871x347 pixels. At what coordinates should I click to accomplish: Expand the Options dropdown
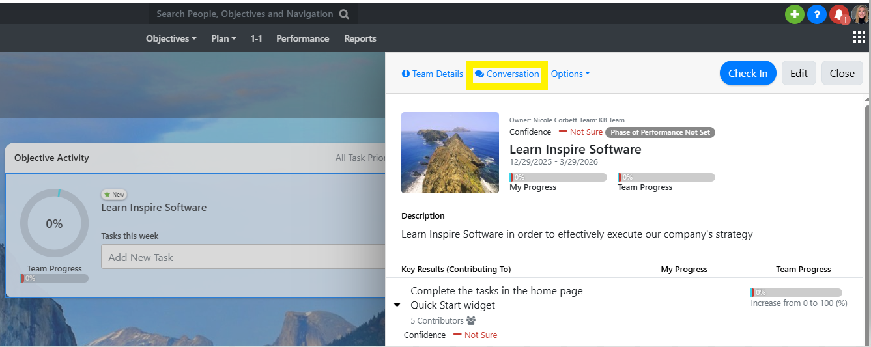(570, 74)
